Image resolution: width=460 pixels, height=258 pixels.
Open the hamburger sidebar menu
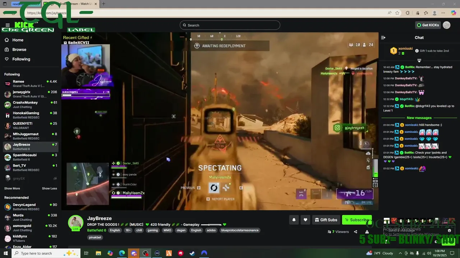(8, 25)
